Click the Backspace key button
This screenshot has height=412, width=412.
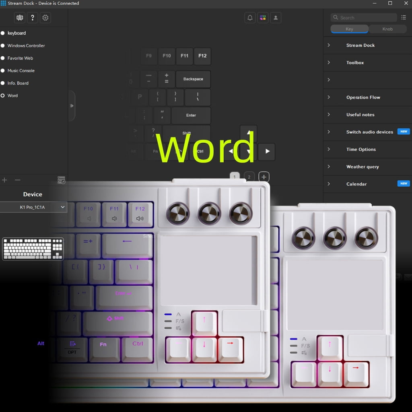(193, 79)
